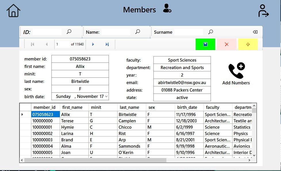Add new record with yellow plus
This screenshot has width=281, height=171.
tap(248, 44)
